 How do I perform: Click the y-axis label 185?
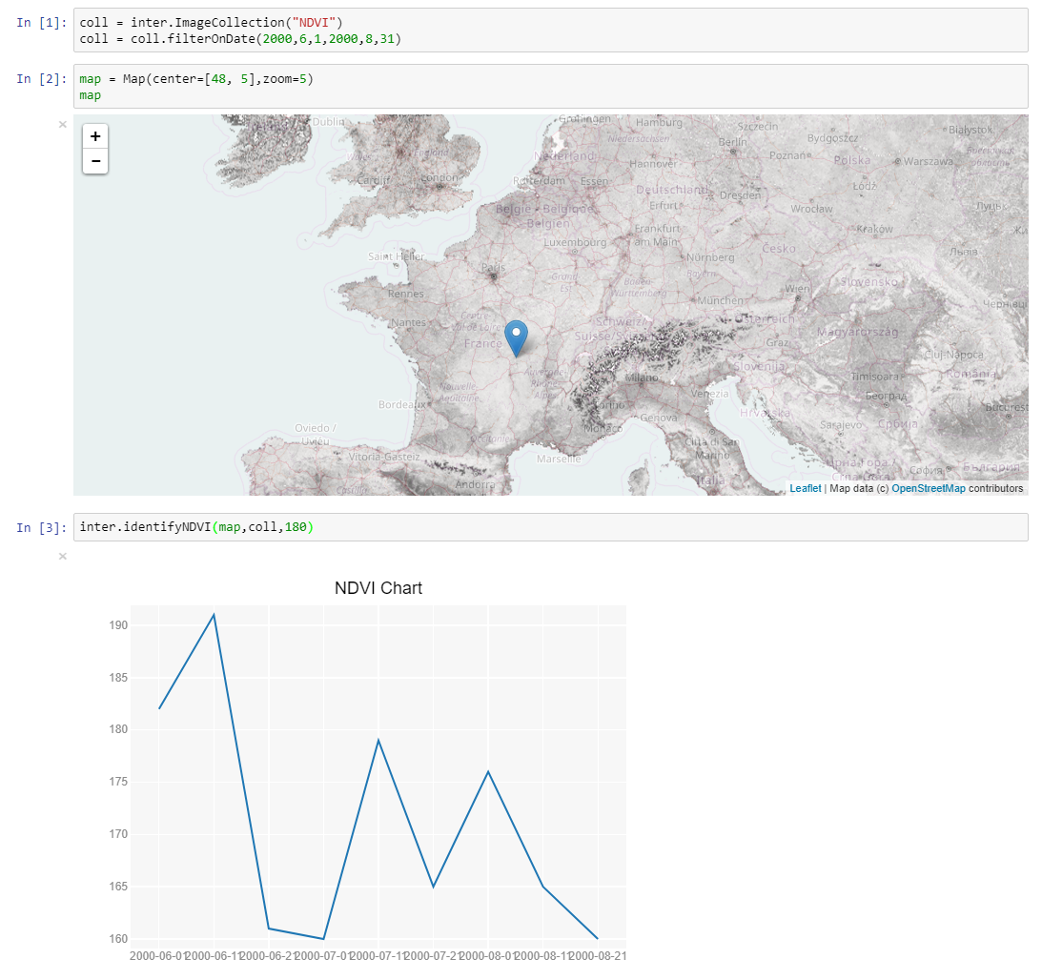pos(118,678)
